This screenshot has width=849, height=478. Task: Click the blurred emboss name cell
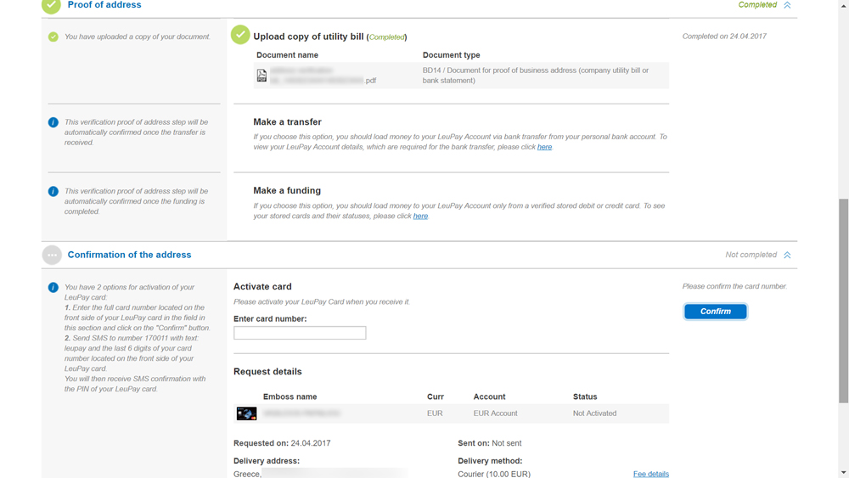(x=301, y=413)
